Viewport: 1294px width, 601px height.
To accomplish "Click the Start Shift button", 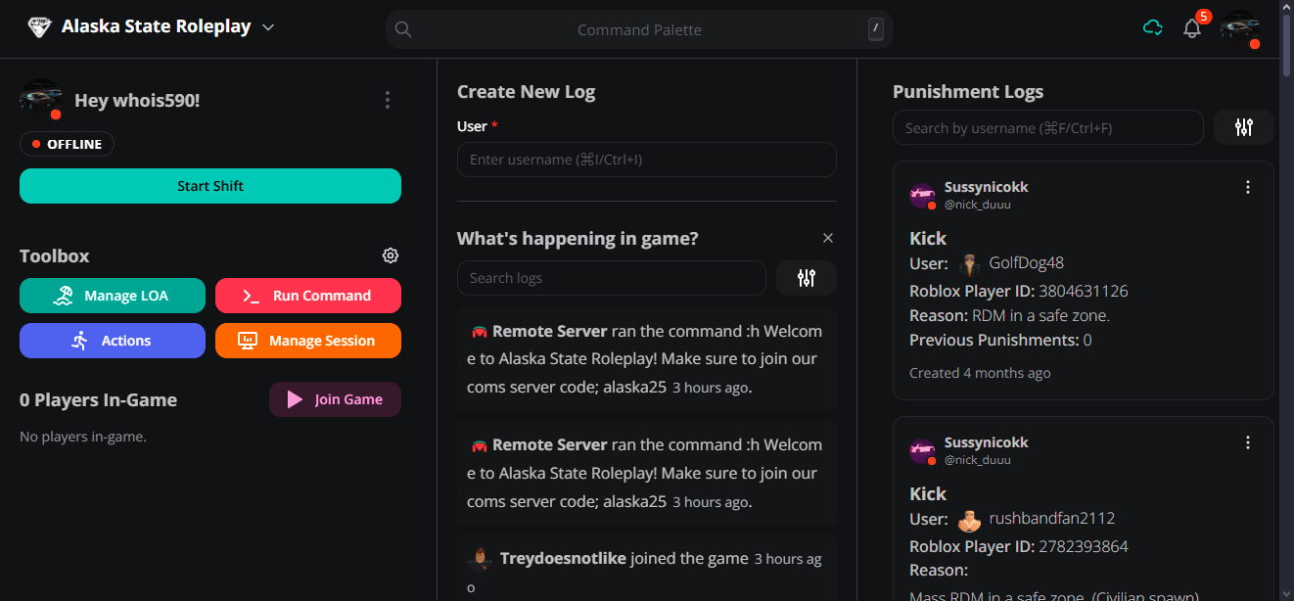I will click(210, 186).
